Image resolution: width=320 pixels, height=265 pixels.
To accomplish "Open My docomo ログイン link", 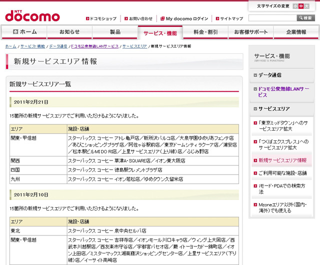I will [x=184, y=18].
